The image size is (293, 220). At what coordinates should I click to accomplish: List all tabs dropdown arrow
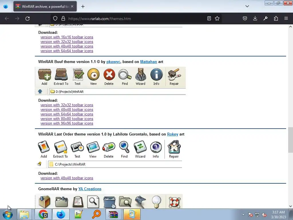(x=247, y=6)
